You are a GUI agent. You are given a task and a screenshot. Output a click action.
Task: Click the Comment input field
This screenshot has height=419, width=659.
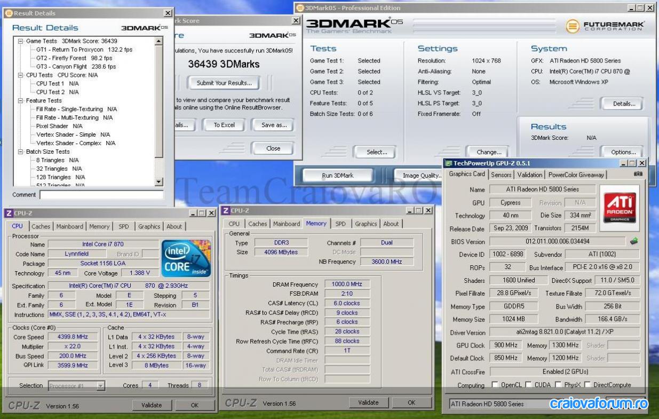coord(101,195)
